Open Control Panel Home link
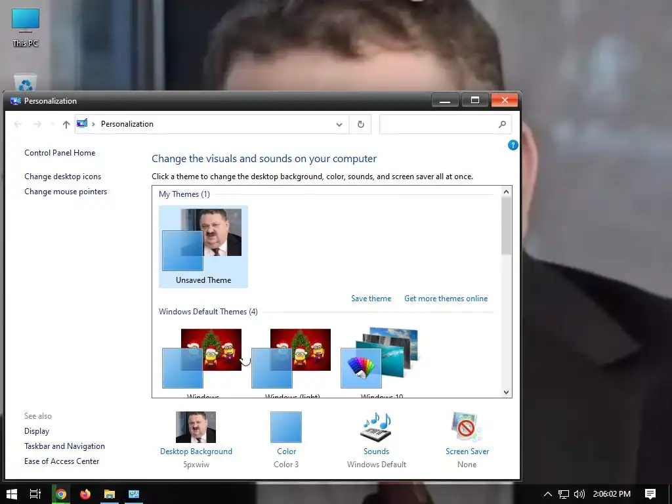 click(x=60, y=153)
